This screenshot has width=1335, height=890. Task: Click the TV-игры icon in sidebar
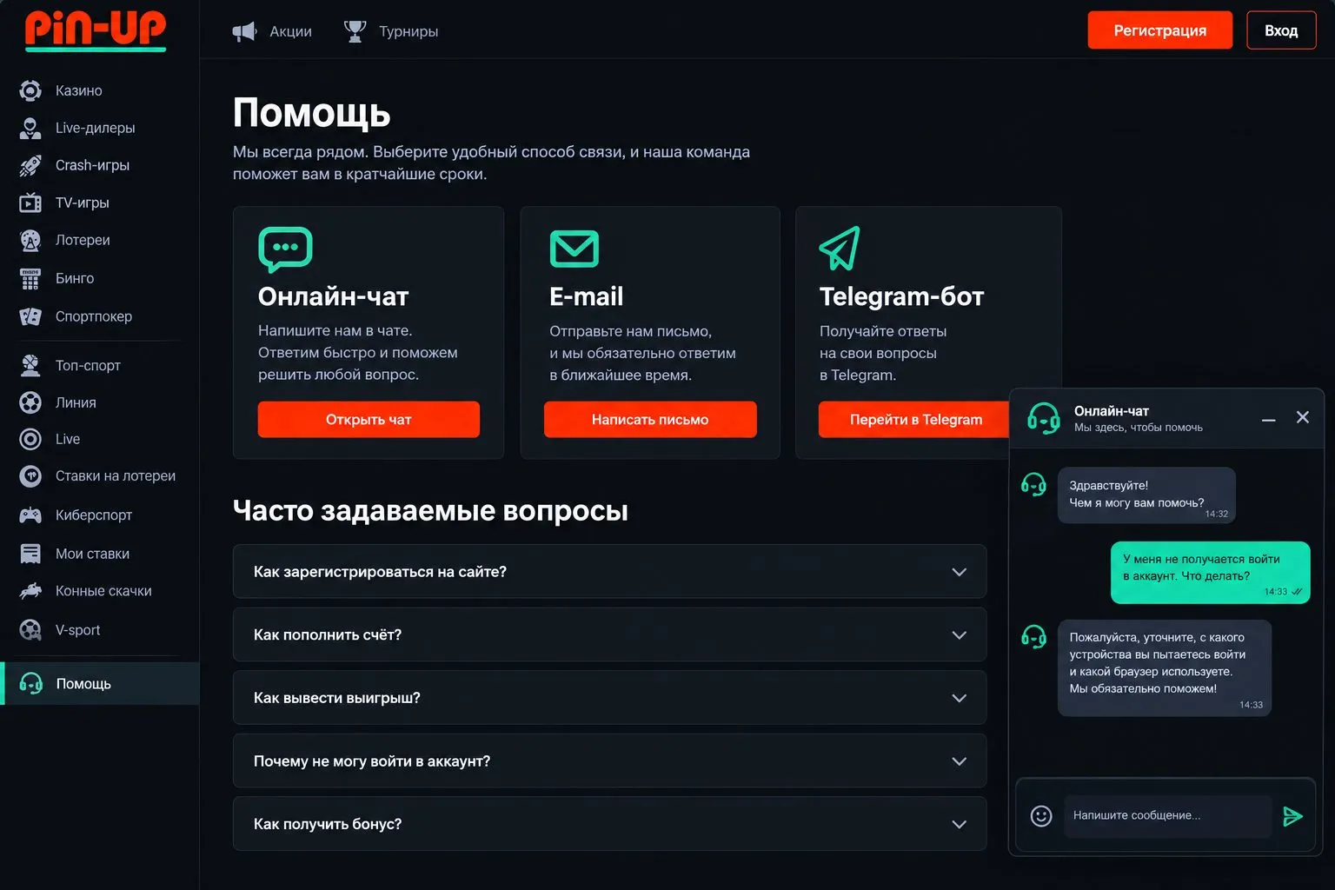point(30,203)
